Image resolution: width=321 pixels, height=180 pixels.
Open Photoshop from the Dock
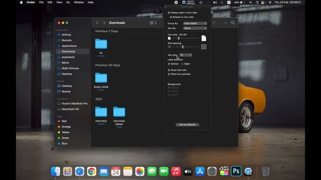236,171
